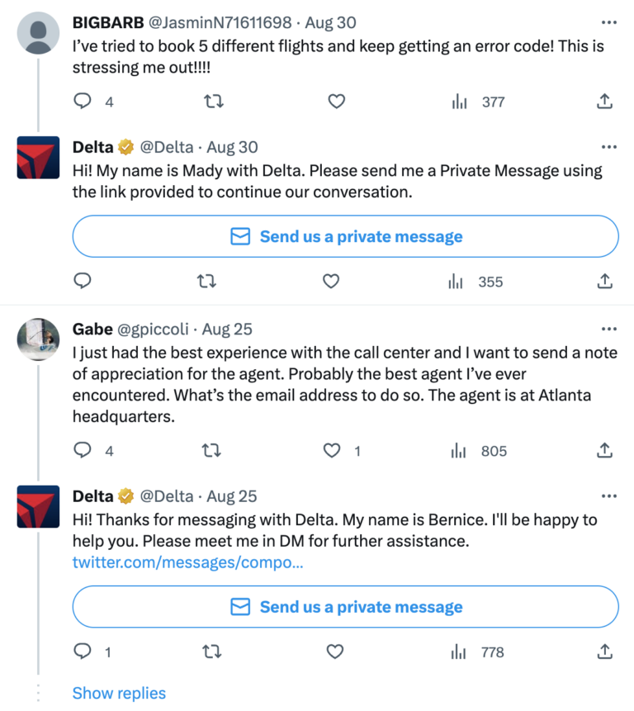Retweet BIGBARB's error code tweet
Image resolution: width=634 pixels, height=711 pixels.
[x=213, y=102]
